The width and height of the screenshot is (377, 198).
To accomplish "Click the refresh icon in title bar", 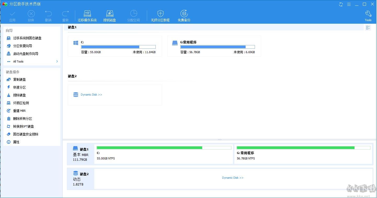I will [341, 4].
